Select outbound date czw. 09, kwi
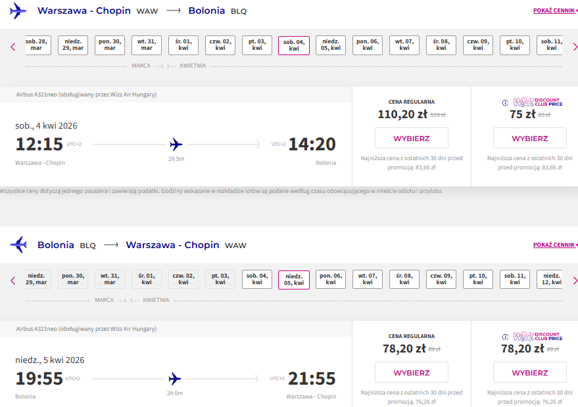The width and height of the screenshot is (578, 407). (478, 45)
